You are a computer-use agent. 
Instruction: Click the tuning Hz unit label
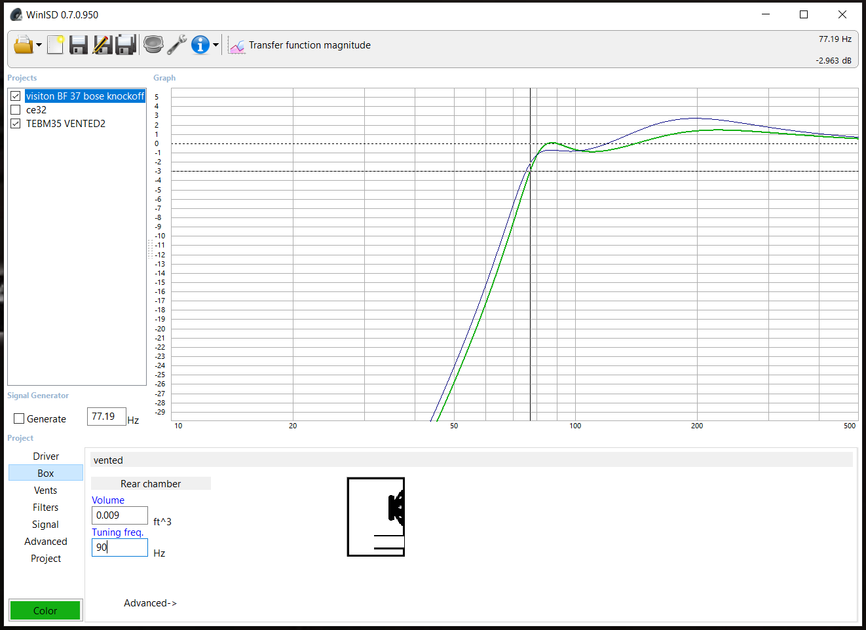coord(159,553)
